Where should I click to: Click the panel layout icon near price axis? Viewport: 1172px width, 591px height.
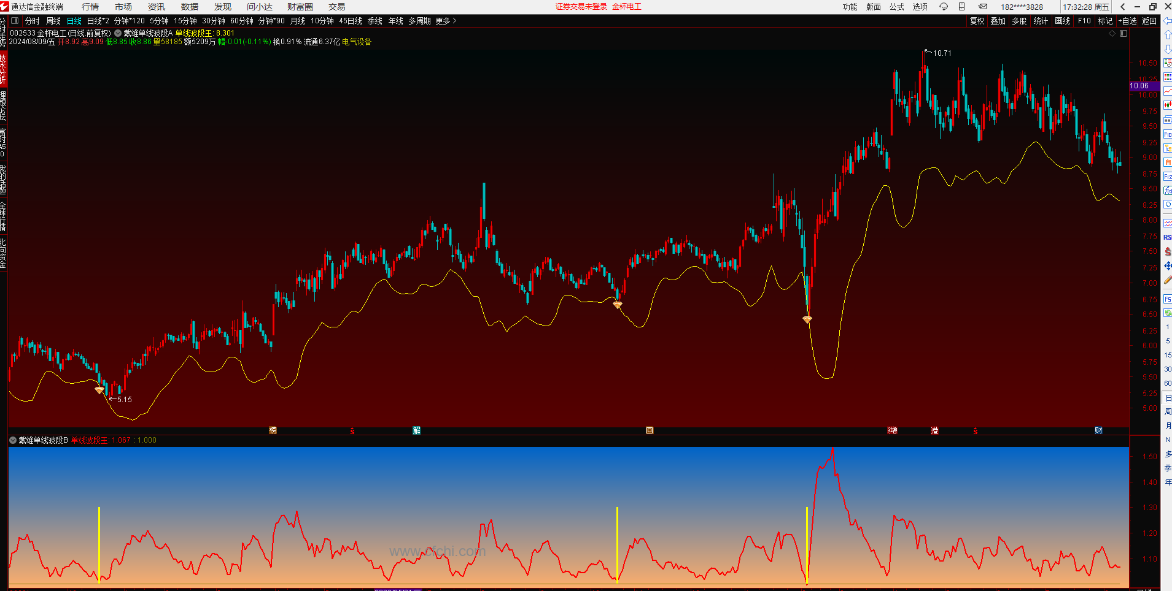pyautogui.click(x=1123, y=34)
